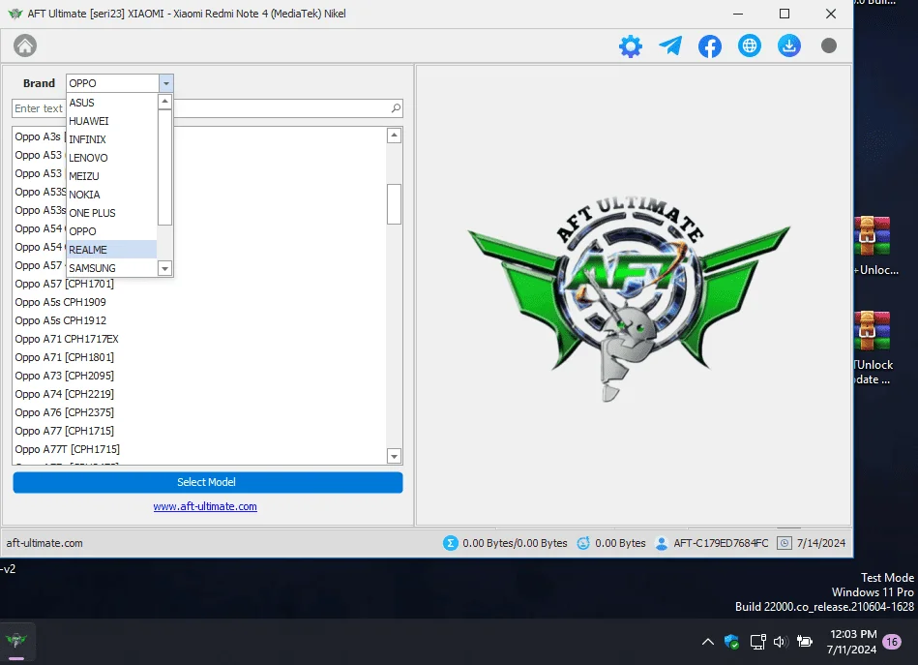Click the clock expiry date icon
The image size is (918, 665).
pos(785,543)
